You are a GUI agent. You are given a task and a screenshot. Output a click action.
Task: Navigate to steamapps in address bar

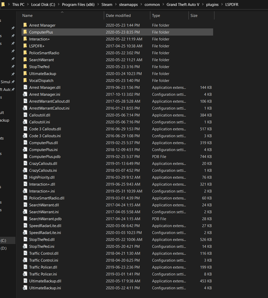pyautogui.click(x=128, y=4)
